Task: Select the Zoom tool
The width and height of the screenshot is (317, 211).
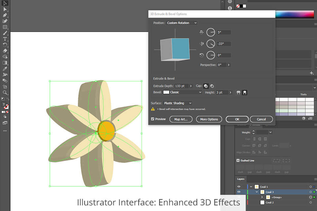Action: pyautogui.click(x=5, y=93)
